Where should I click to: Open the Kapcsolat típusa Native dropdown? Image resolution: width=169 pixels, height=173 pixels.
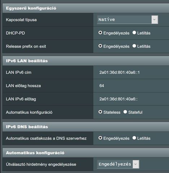(x=127, y=19)
